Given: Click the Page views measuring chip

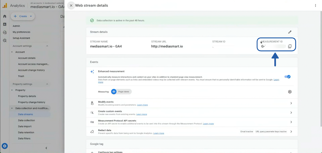Looking at the screenshot, I should pos(121,92).
